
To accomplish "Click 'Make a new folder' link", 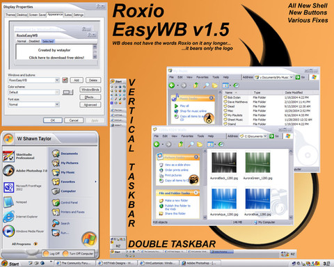I will point(176,200).
